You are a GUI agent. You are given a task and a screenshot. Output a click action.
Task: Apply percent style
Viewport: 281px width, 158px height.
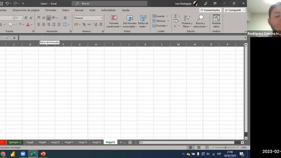(x=84, y=25)
